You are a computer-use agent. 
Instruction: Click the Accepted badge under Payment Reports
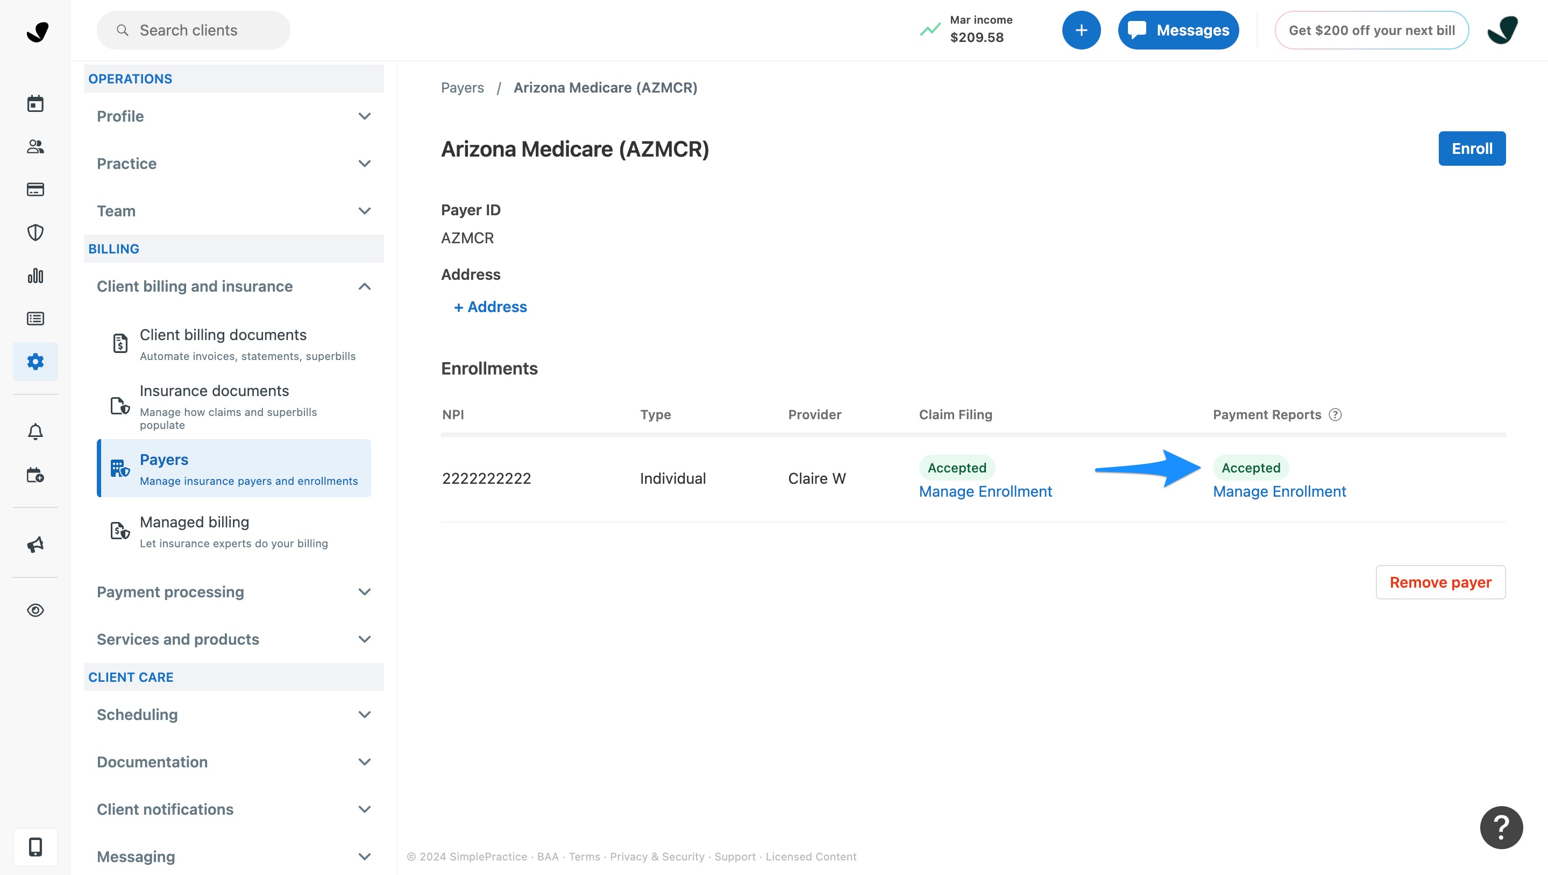1251,467
